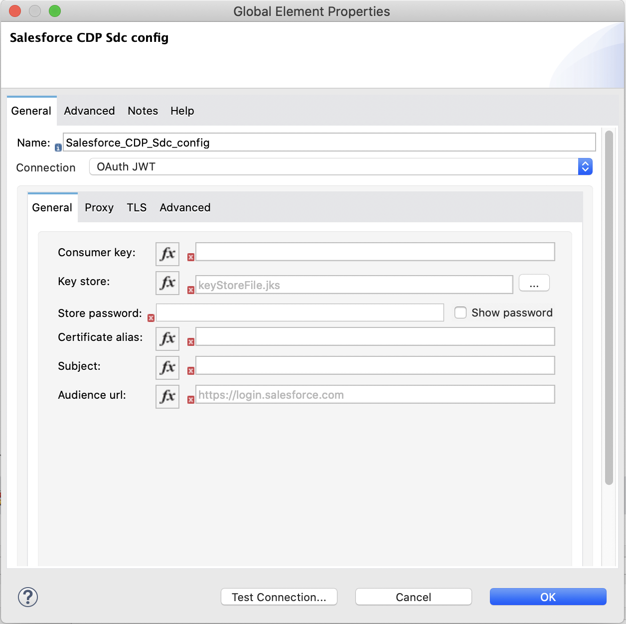Click the error marker beside Subject field

coord(191,371)
